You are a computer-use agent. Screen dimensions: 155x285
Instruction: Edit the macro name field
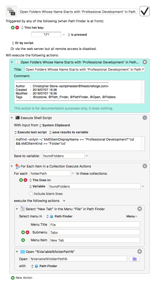coord(78,12)
